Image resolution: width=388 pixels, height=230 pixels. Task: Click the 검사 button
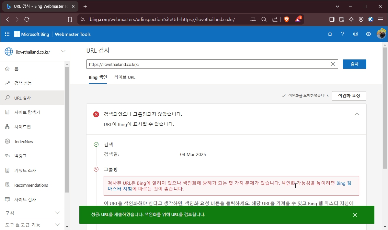(354, 64)
